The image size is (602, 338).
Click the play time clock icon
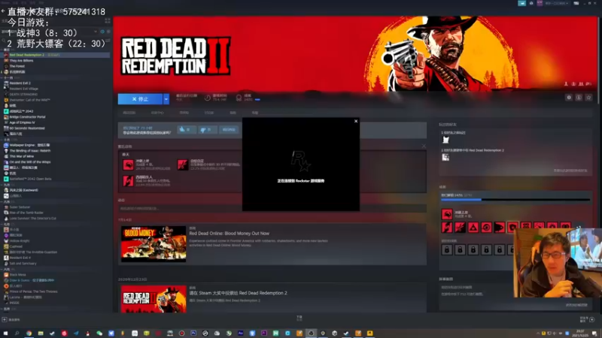coord(208,98)
